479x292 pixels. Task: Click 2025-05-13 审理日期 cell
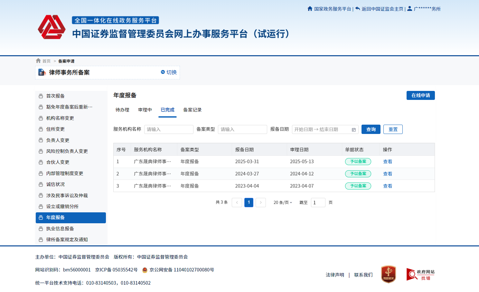(302, 162)
